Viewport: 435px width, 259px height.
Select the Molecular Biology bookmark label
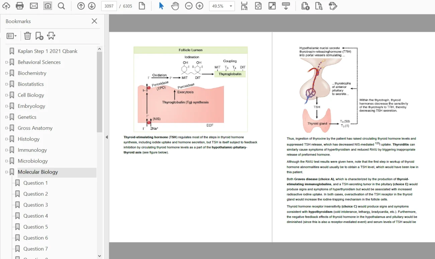[x=38, y=172]
